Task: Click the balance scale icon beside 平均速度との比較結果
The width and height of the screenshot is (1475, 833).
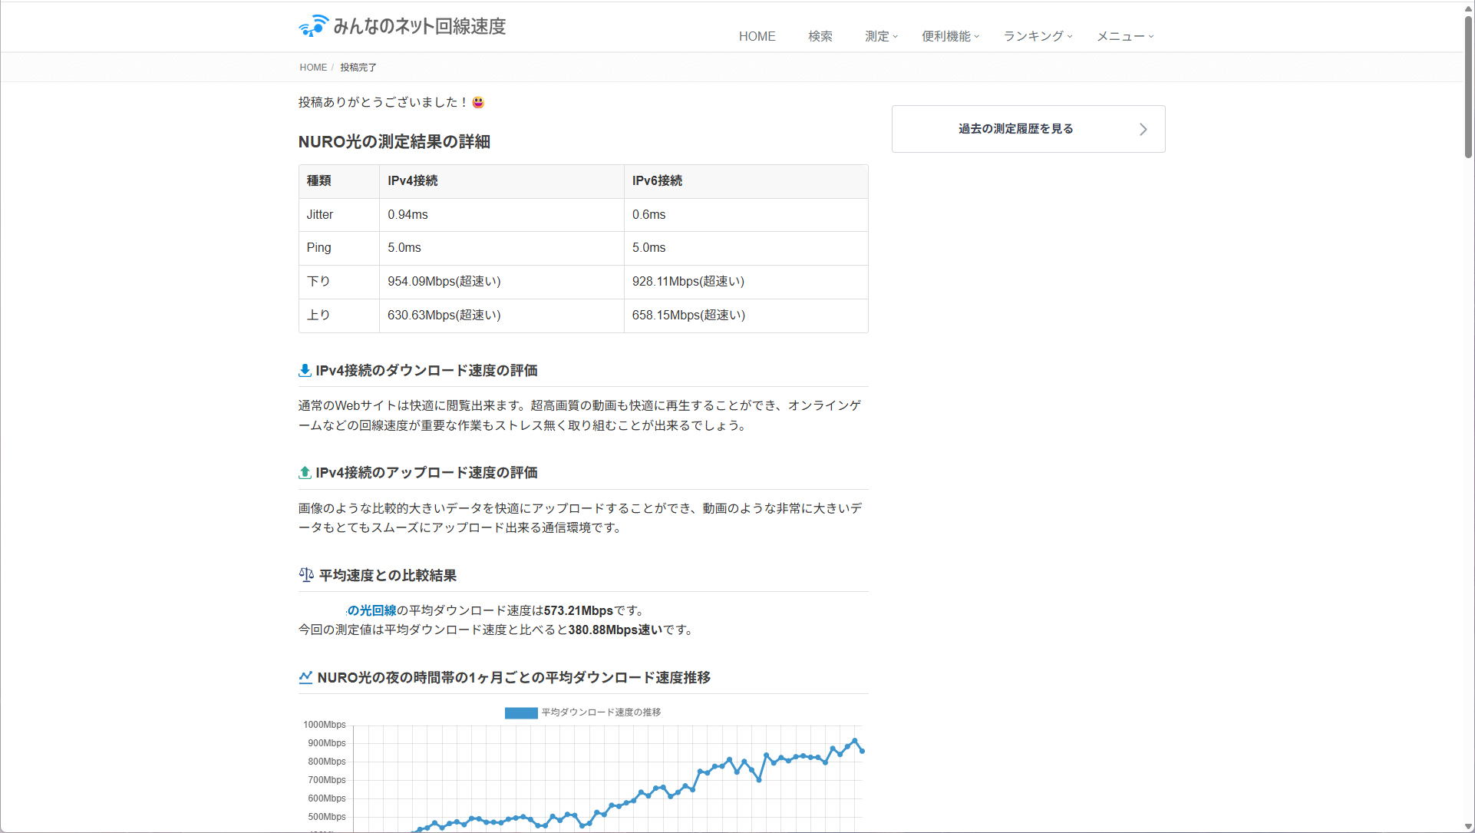Action: click(x=306, y=575)
